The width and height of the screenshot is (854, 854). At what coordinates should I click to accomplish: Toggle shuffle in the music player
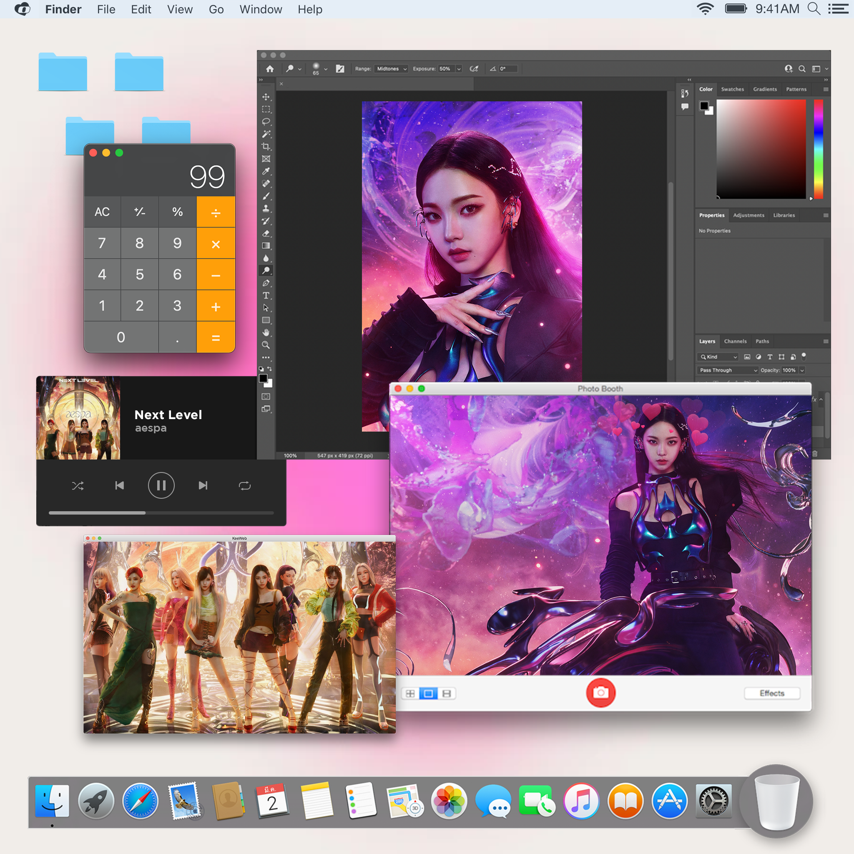78,486
